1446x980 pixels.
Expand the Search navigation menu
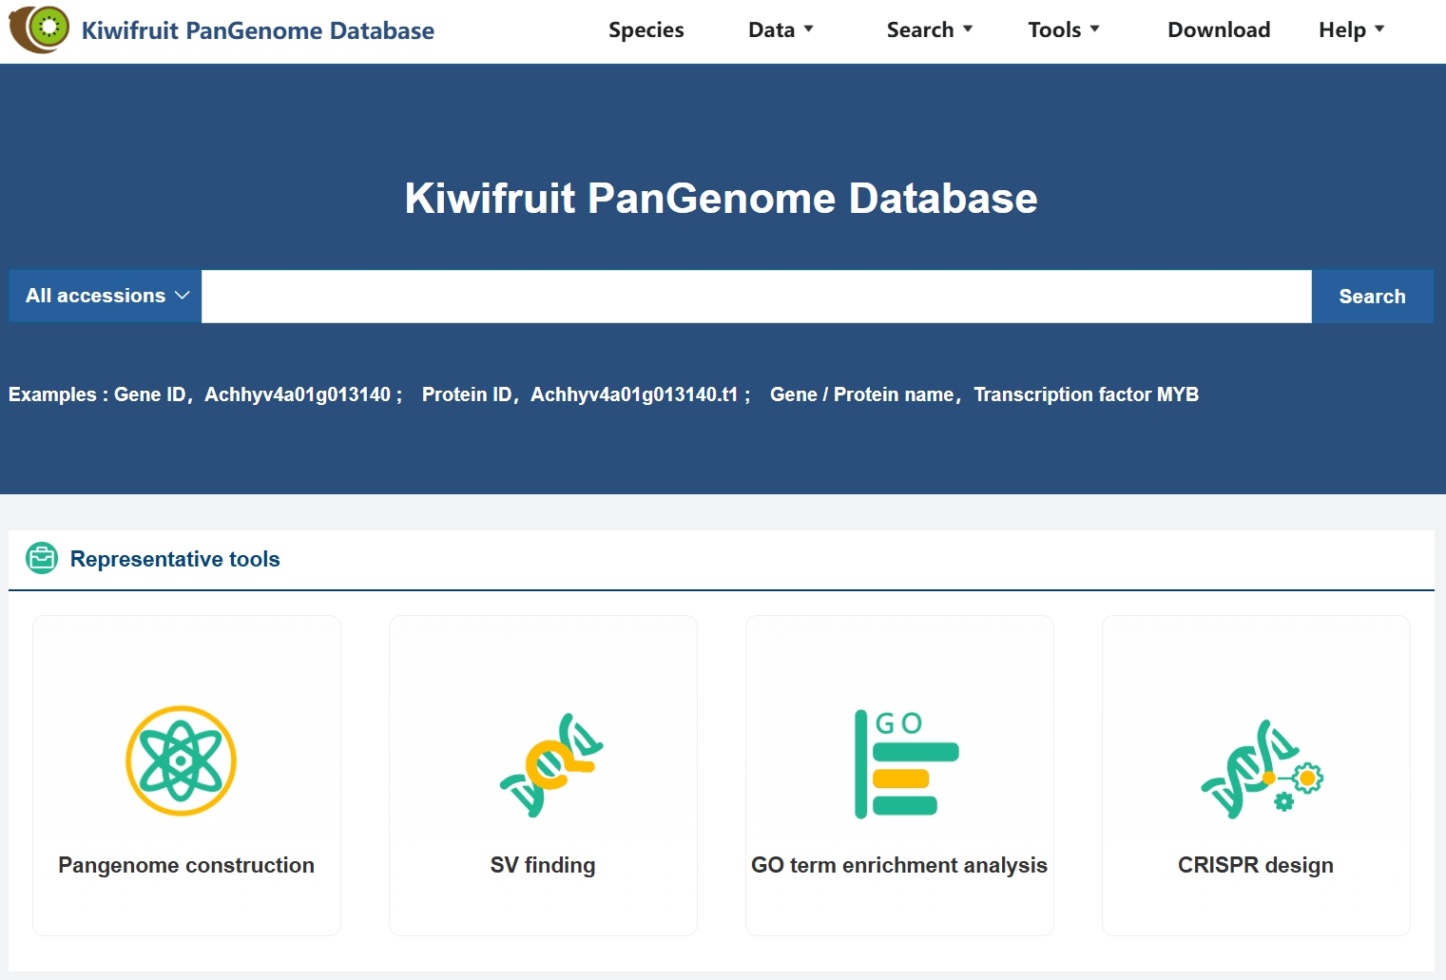pyautogui.click(x=929, y=29)
